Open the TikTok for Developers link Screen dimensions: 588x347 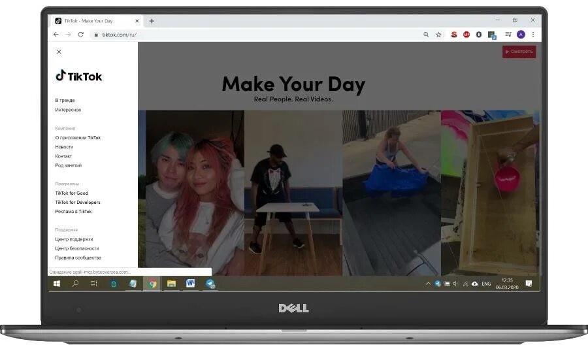coord(78,202)
